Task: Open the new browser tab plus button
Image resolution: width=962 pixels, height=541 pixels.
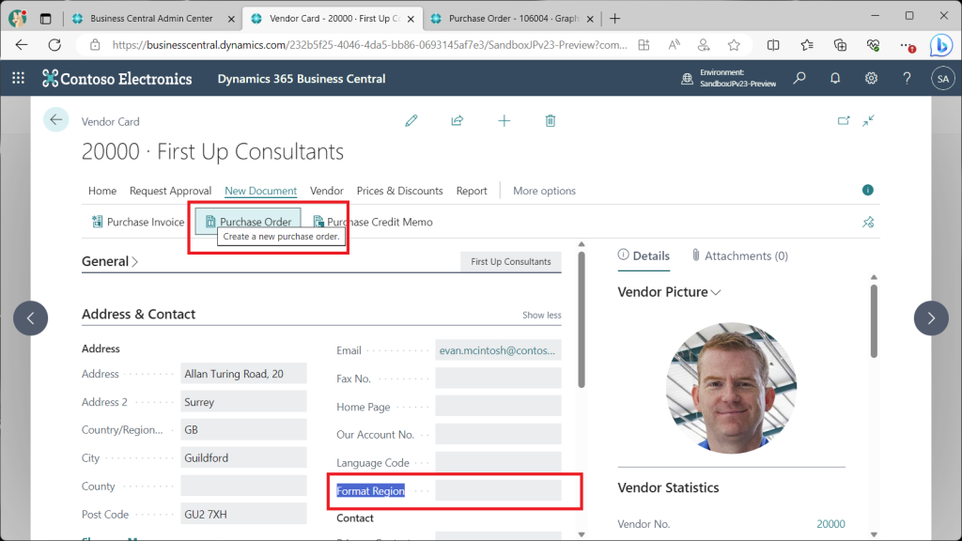Action: click(x=614, y=19)
